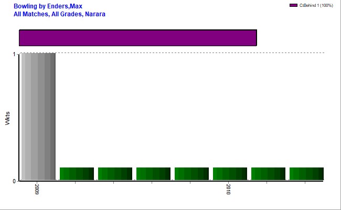Image resolution: width=341 pixels, height=210 pixels.
Task: Select the tall gray 2009 wicket bar
Action: [x=38, y=116]
